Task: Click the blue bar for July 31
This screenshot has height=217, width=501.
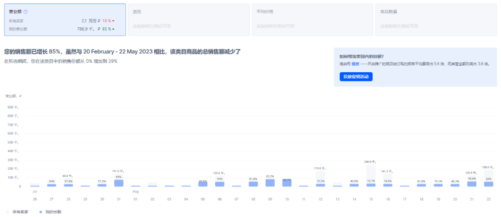Action: pos(119,183)
